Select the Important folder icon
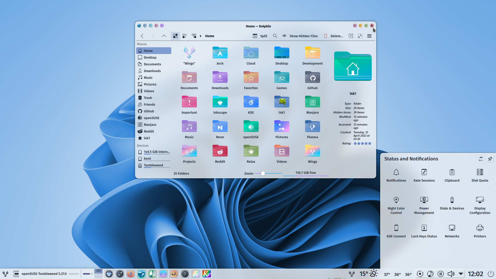The image size is (496, 279). [189, 102]
